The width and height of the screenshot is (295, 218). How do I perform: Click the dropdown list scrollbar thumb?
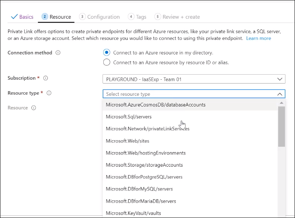282,126
